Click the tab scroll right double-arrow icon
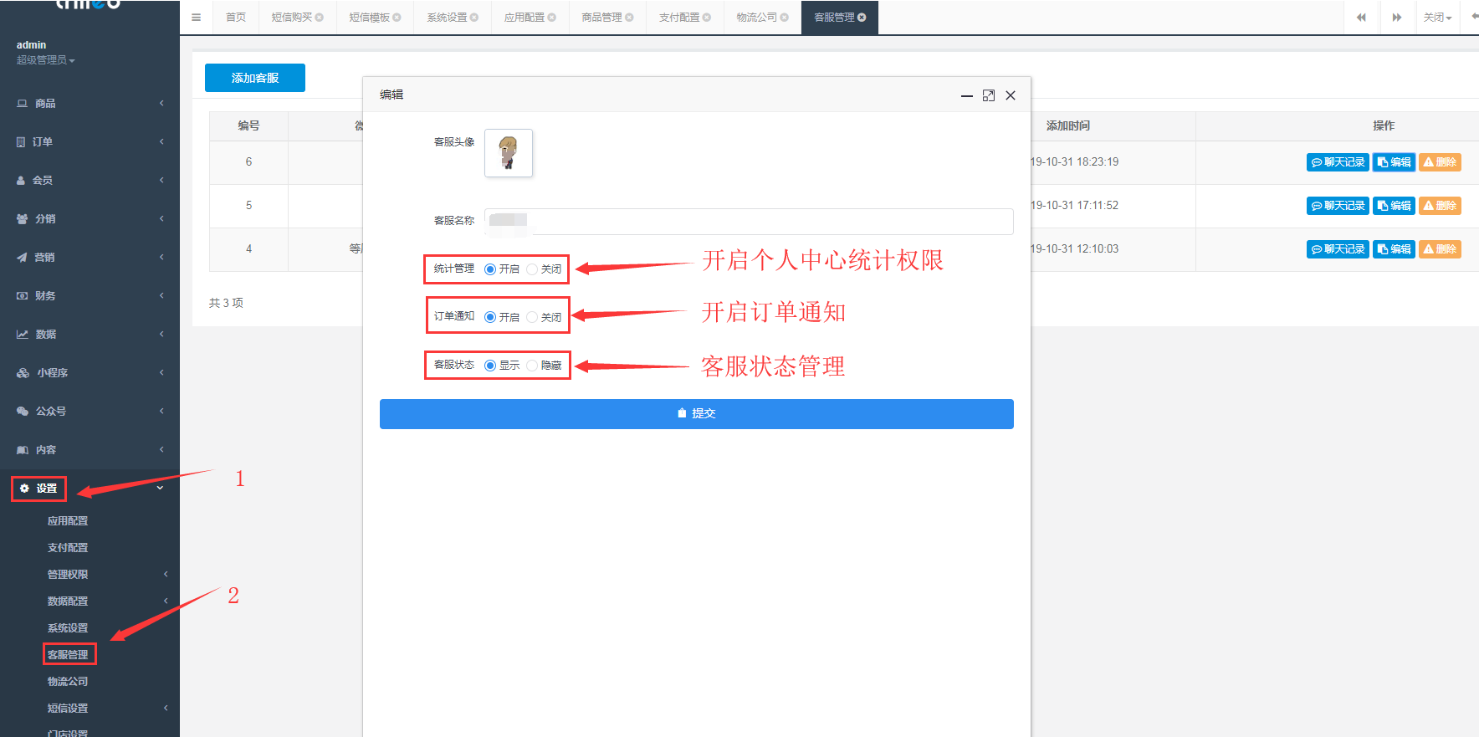Image resolution: width=1479 pixels, height=737 pixels. coord(1396,17)
